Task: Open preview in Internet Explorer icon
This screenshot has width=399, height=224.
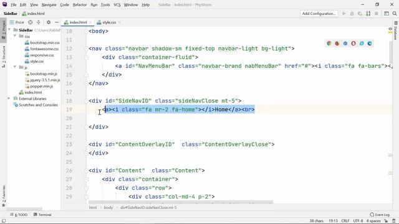Action: click(362, 44)
